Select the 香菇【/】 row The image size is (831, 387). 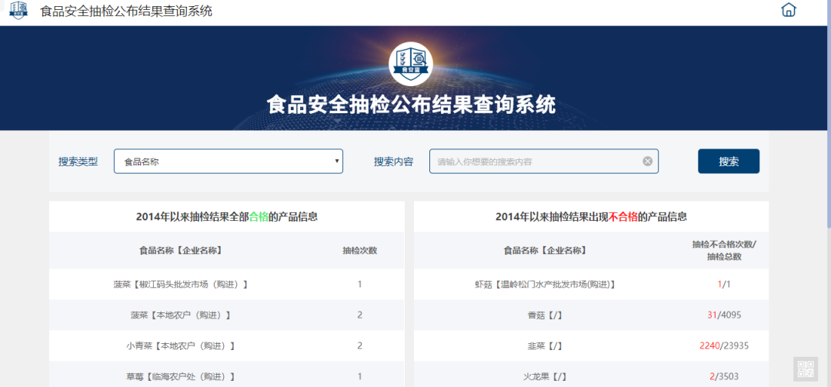591,315
